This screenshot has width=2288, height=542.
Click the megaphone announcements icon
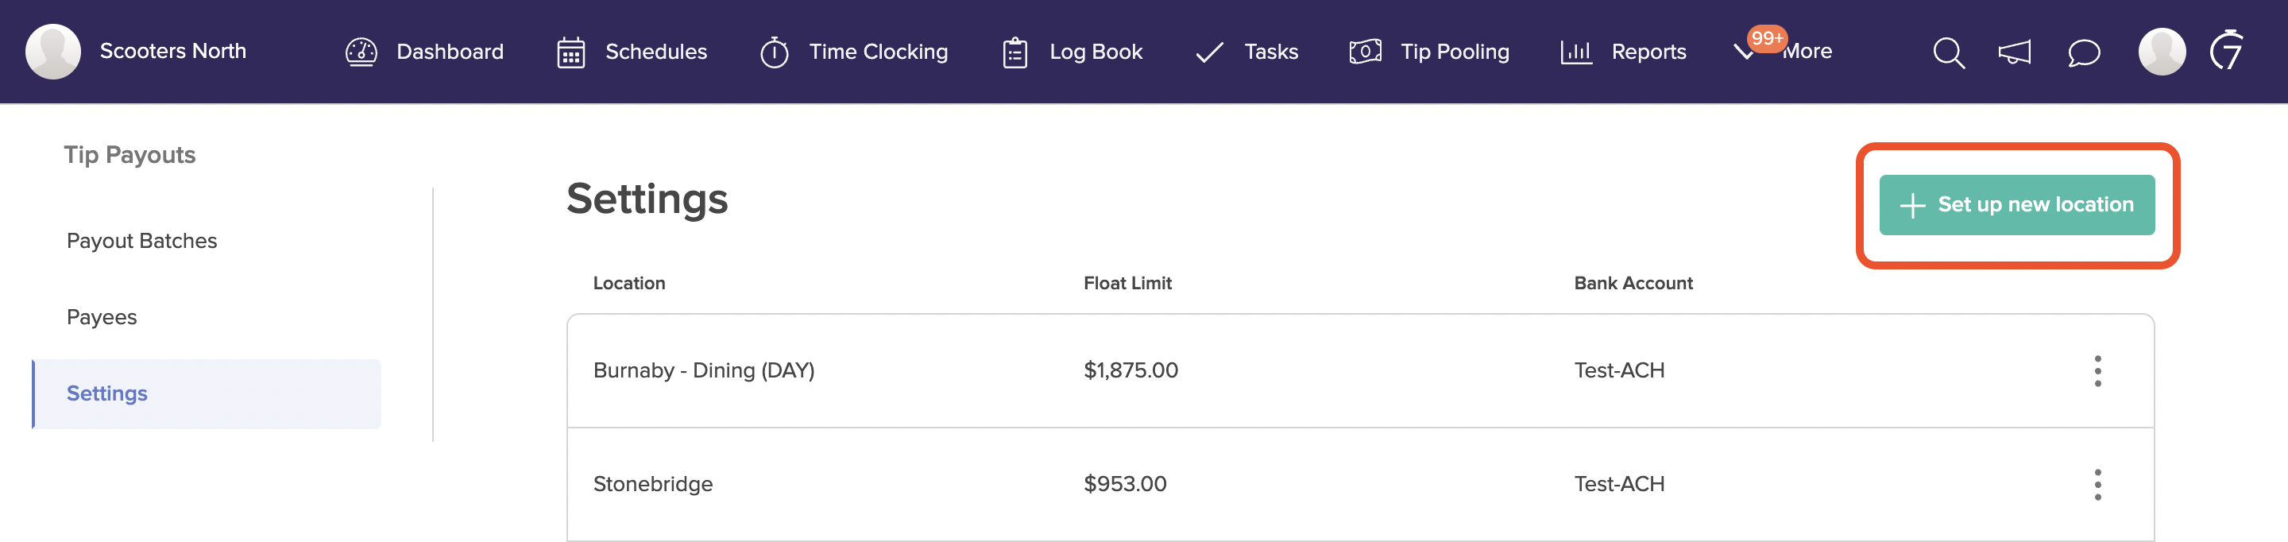[x=2015, y=52]
